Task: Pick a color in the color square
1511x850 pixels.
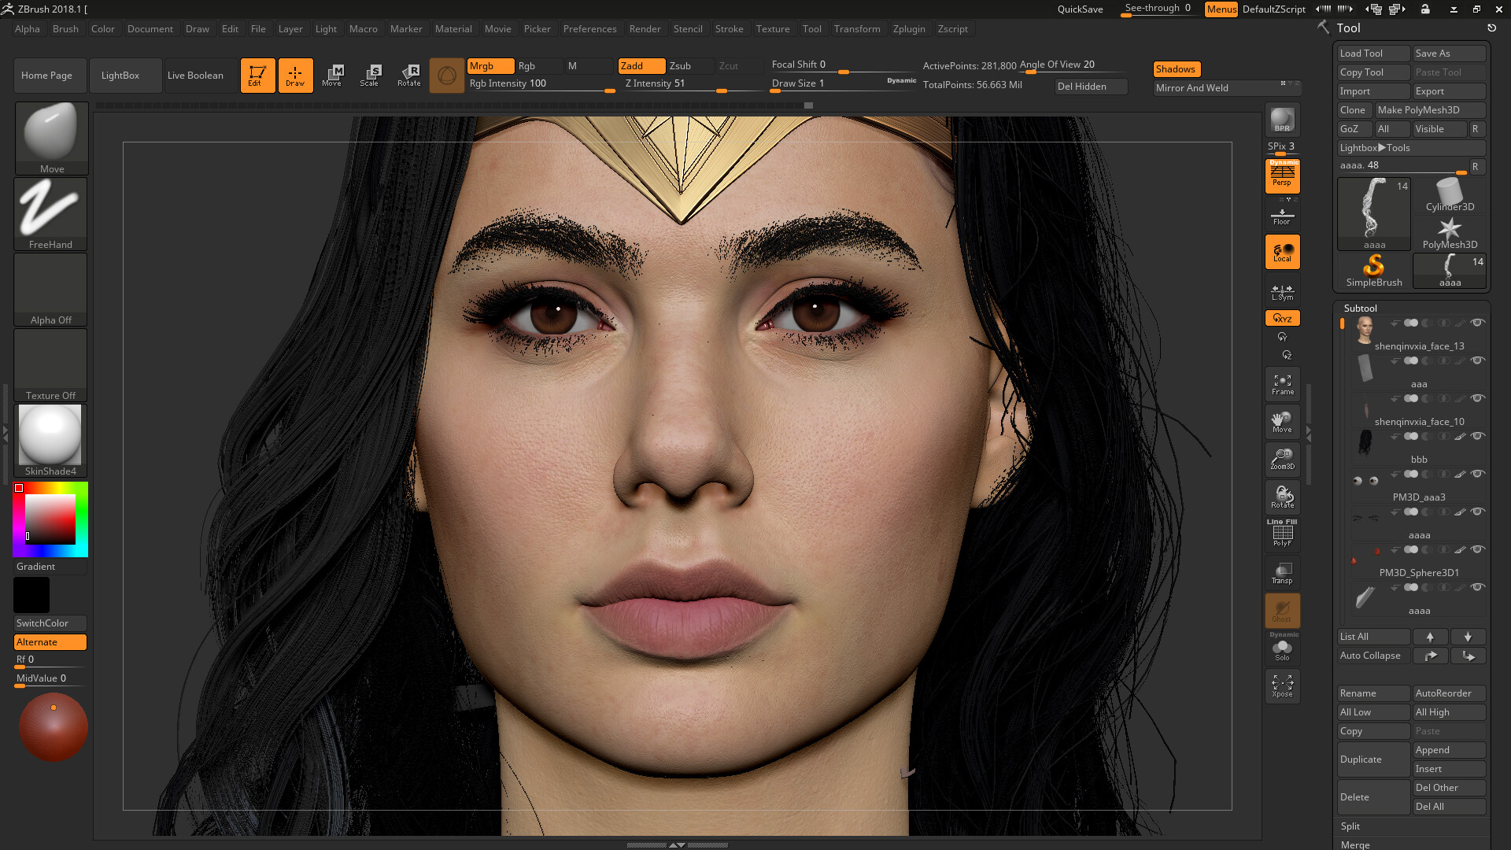Action: pos(50,519)
